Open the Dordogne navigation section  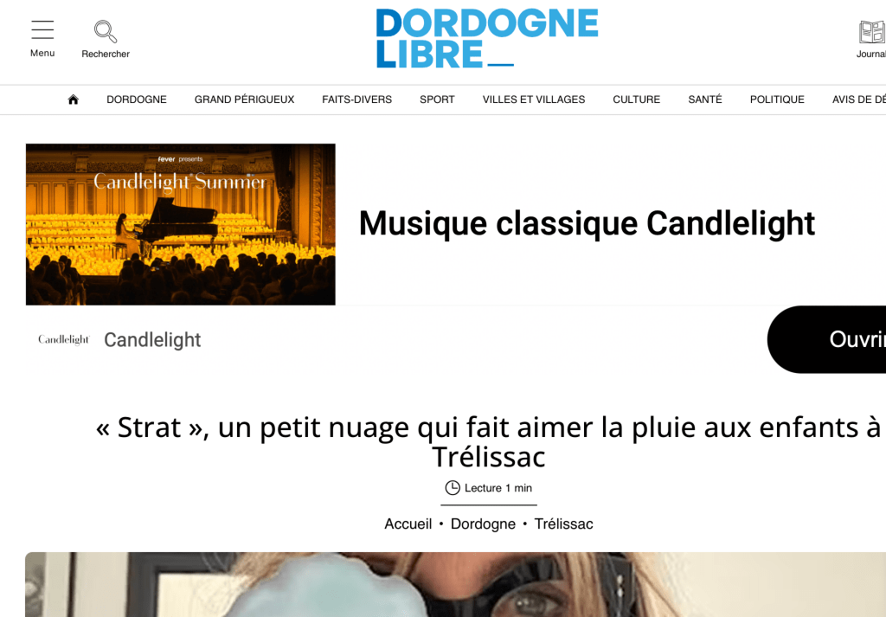(137, 100)
